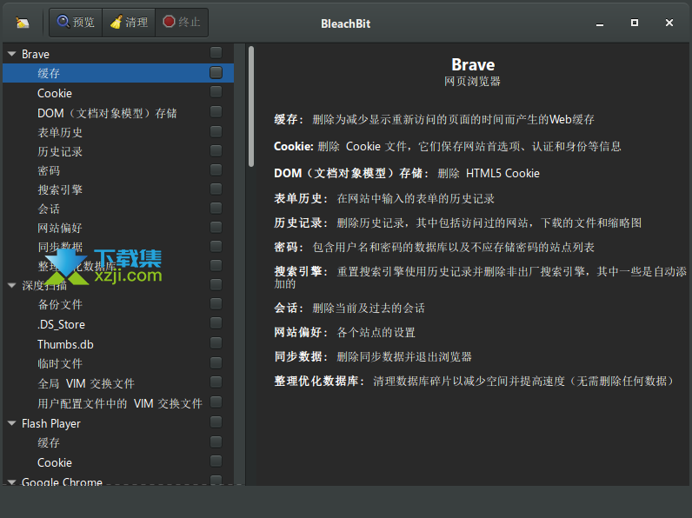Tick the 备份文件 checkbox
Image resolution: width=692 pixels, height=518 pixels.
[x=216, y=303]
